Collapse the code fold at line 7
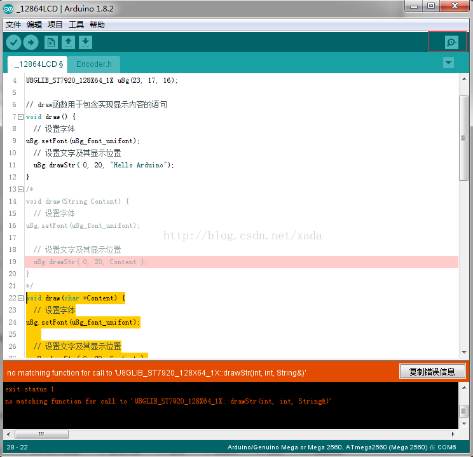The width and height of the screenshot is (473, 457). (20, 116)
